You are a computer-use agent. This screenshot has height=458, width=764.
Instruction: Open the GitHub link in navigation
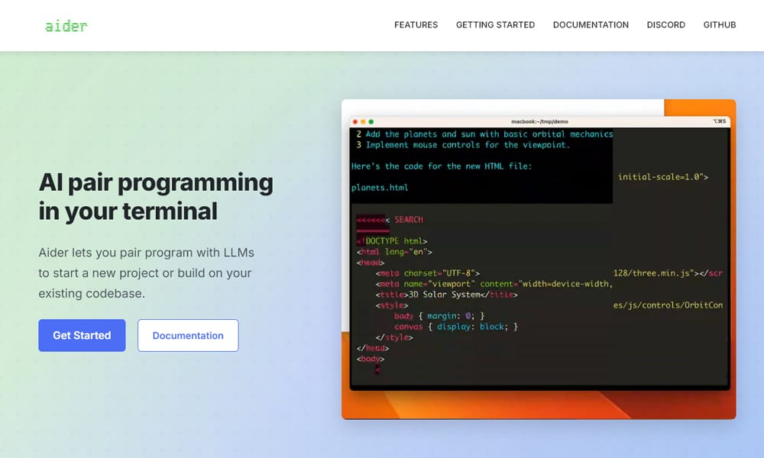[719, 25]
